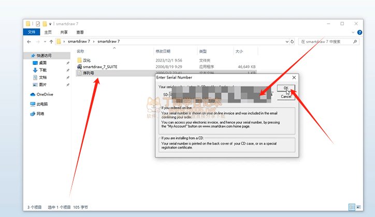Expand the ribbon with chevron
The width and height of the screenshot is (375, 217).
[353, 32]
